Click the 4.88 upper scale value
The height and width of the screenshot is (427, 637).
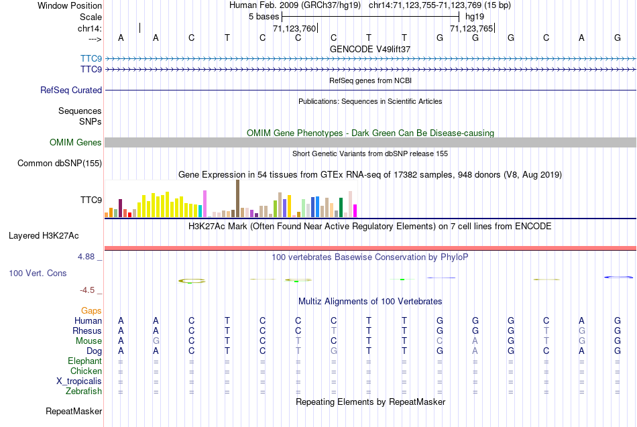86,256
